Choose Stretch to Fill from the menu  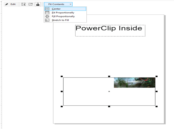[65, 20]
